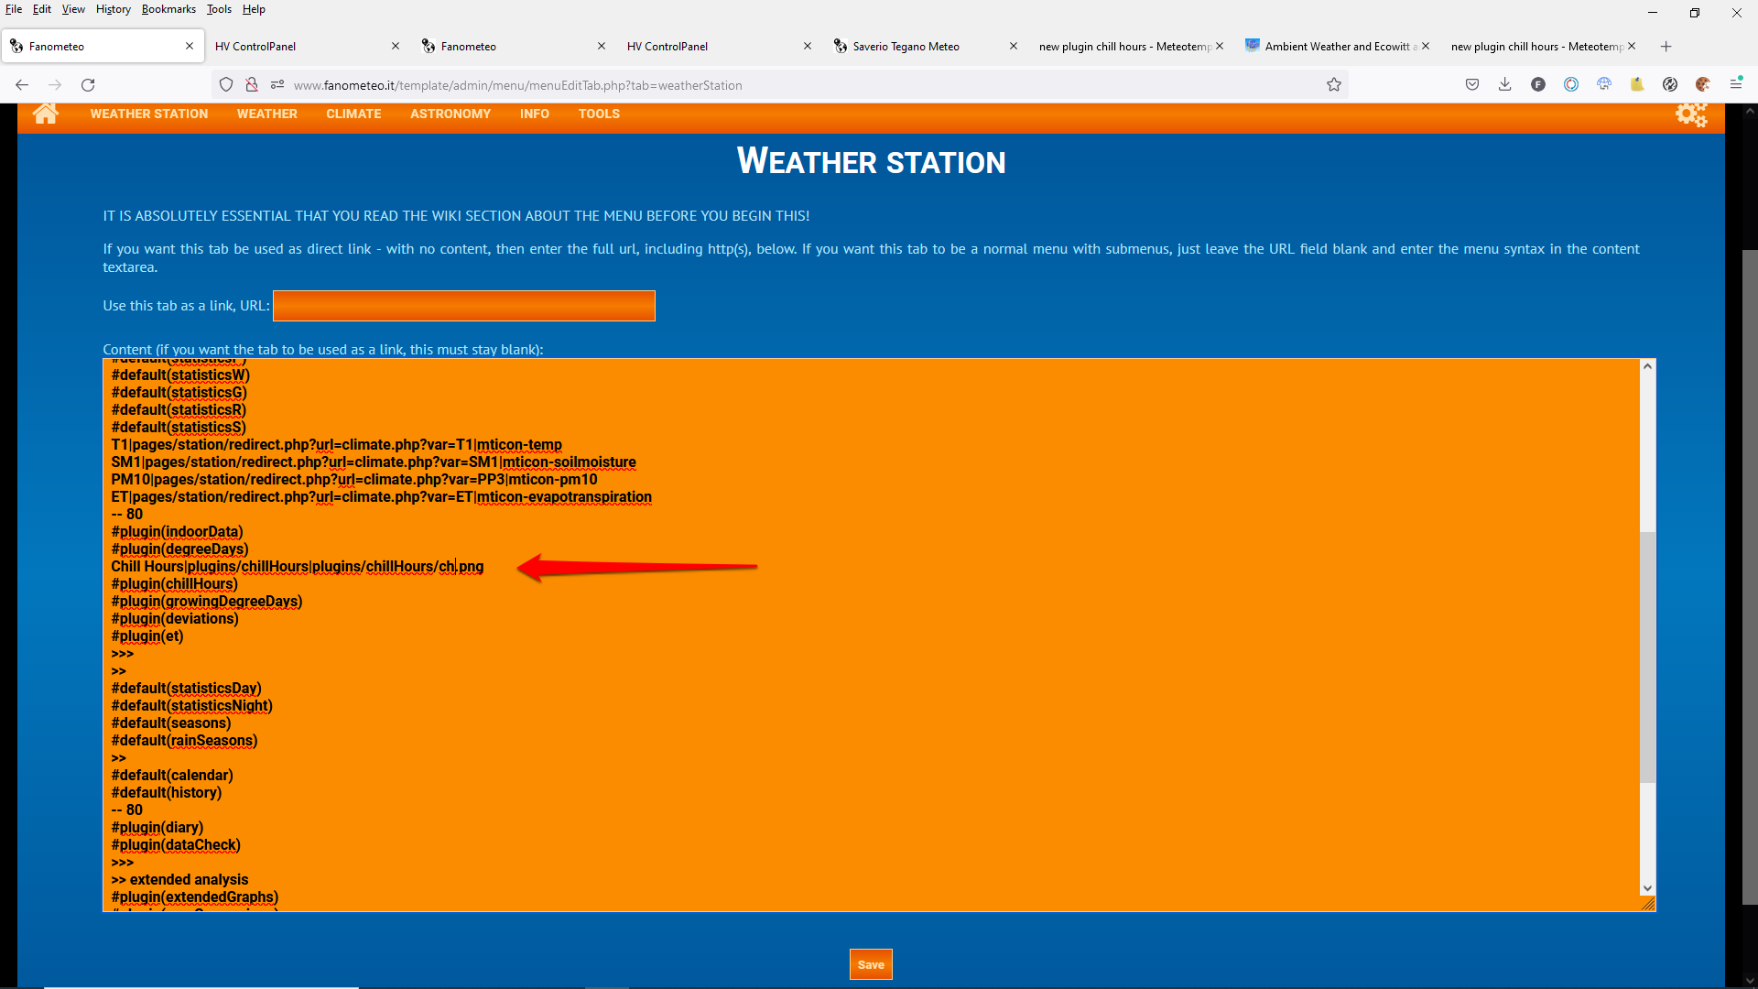Click the #plugin(chillHours) line
The height and width of the screenshot is (989, 1758).
(175, 584)
